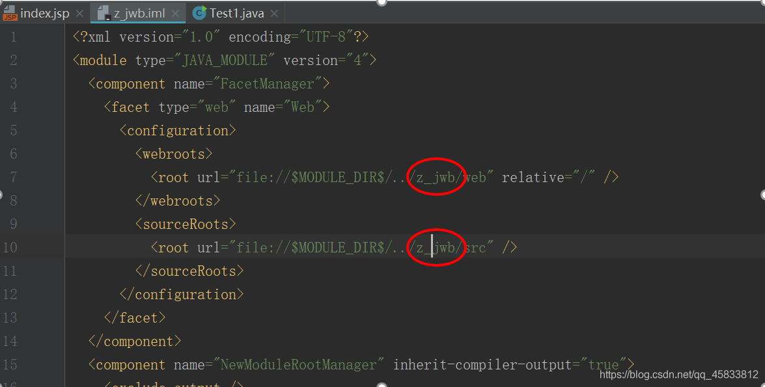Open the blog.csdn.net watermark link

(679, 375)
